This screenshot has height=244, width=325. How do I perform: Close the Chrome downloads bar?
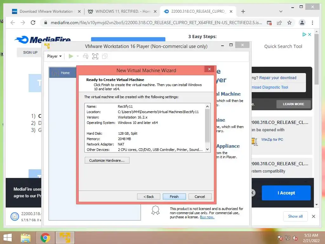(x=313, y=216)
